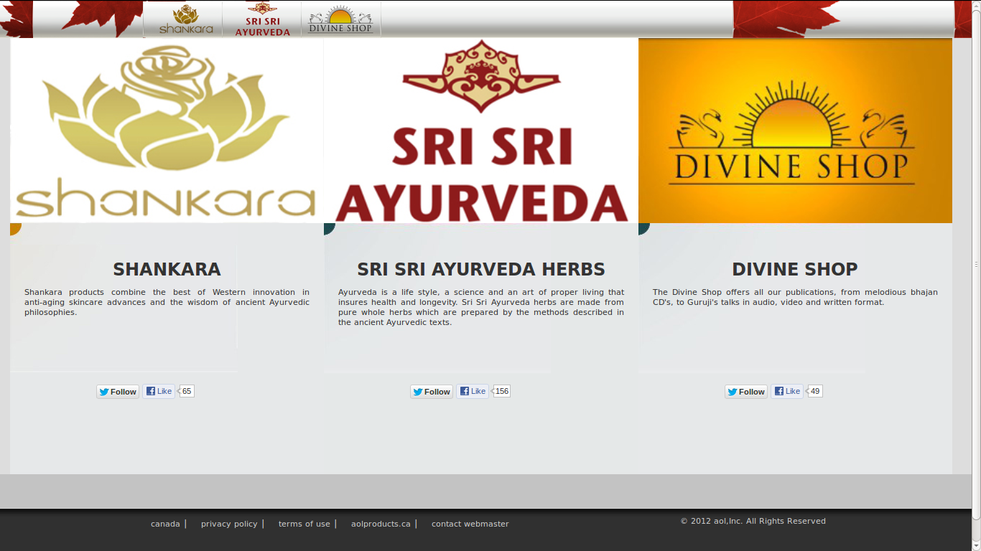Click the SRI SRI AYURVEDA HERBS heading
Image resolution: width=981 pixels, height=551 pixels.
(481, 269)
